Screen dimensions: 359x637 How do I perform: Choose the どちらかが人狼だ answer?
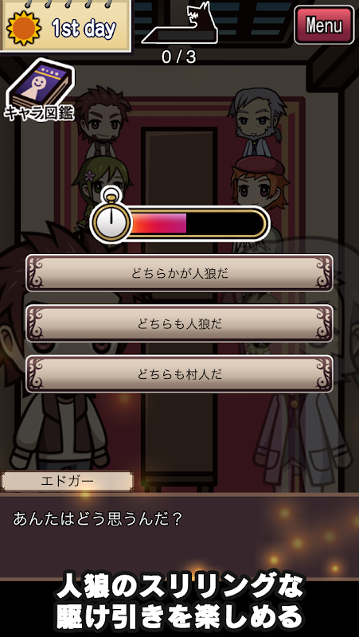point(180,273)
